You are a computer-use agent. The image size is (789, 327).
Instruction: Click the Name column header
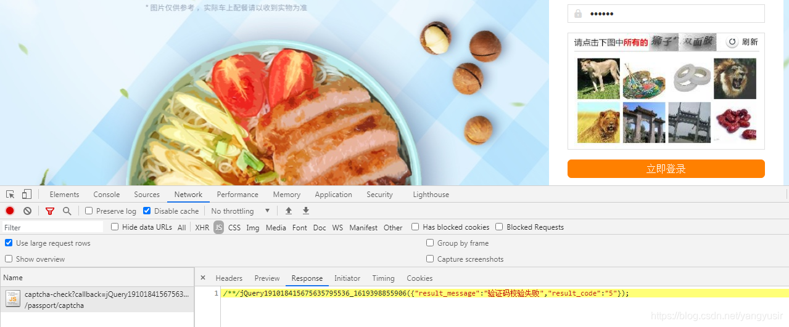click(97, 278)
